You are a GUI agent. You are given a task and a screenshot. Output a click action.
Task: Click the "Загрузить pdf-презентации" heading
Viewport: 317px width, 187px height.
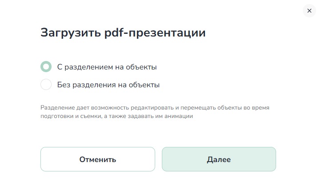(123, 33)
